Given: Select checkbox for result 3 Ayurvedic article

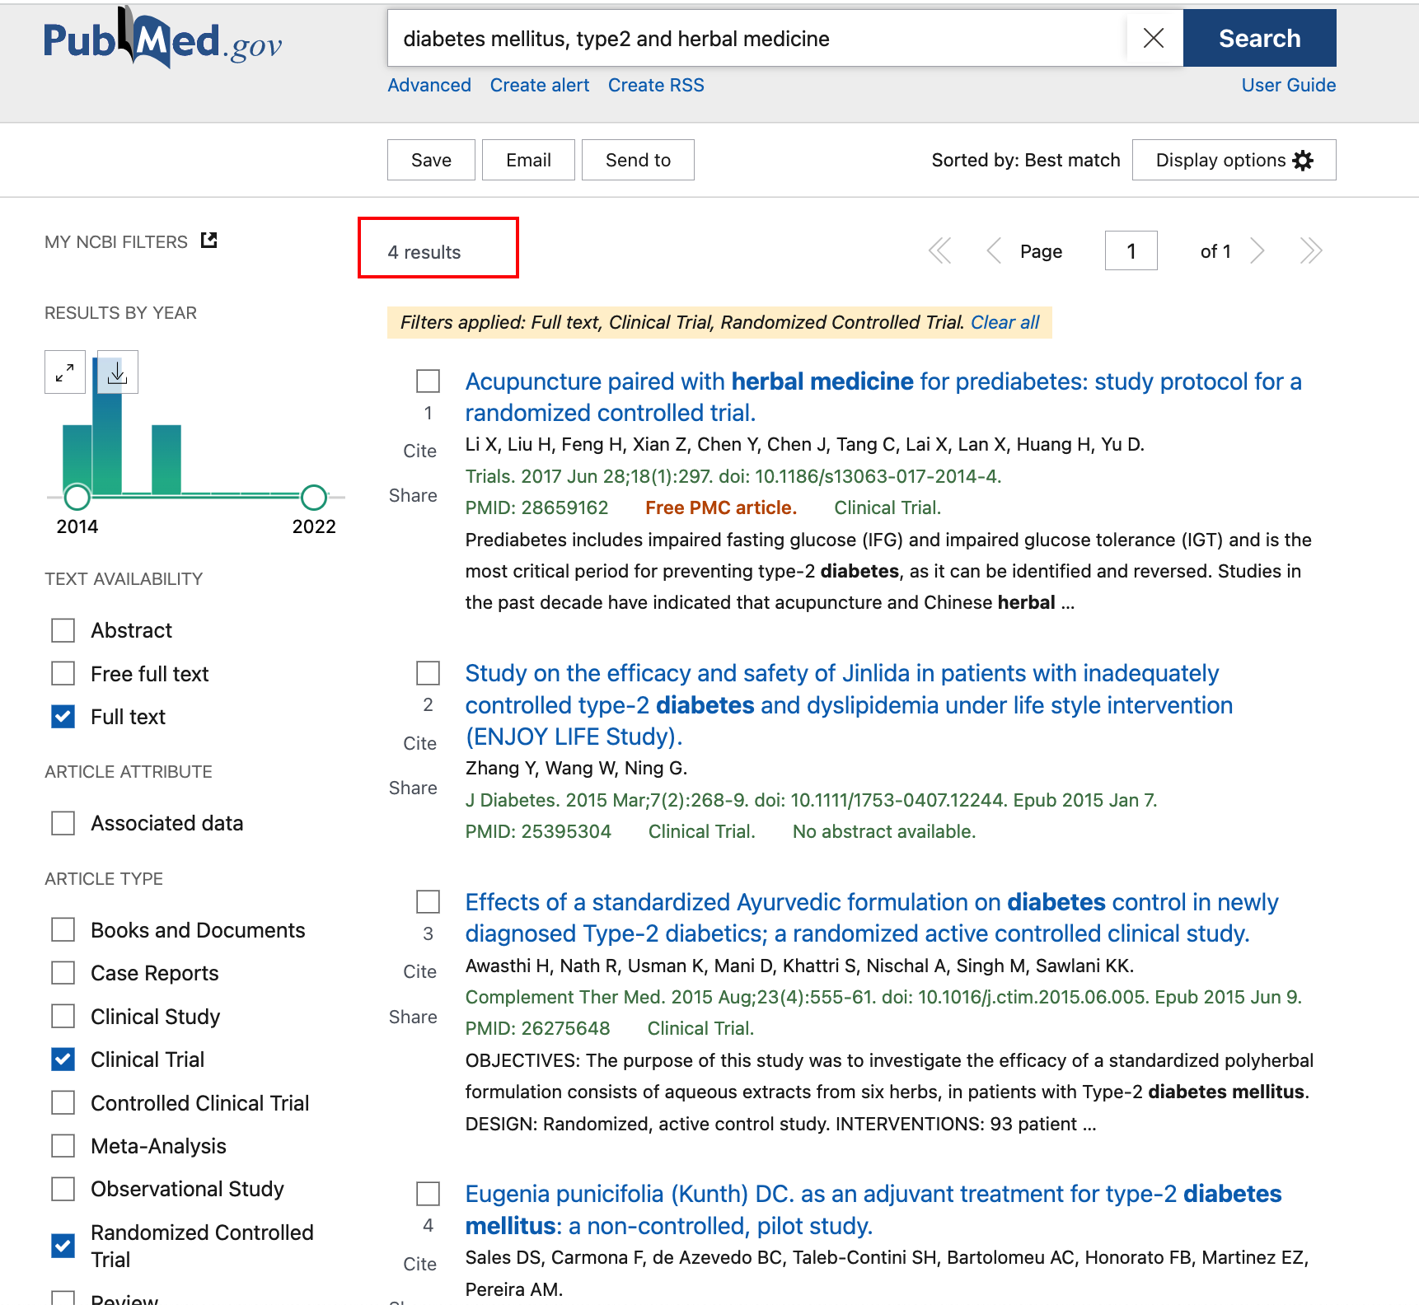Looking at the screenshot, I should click(429, 902).
